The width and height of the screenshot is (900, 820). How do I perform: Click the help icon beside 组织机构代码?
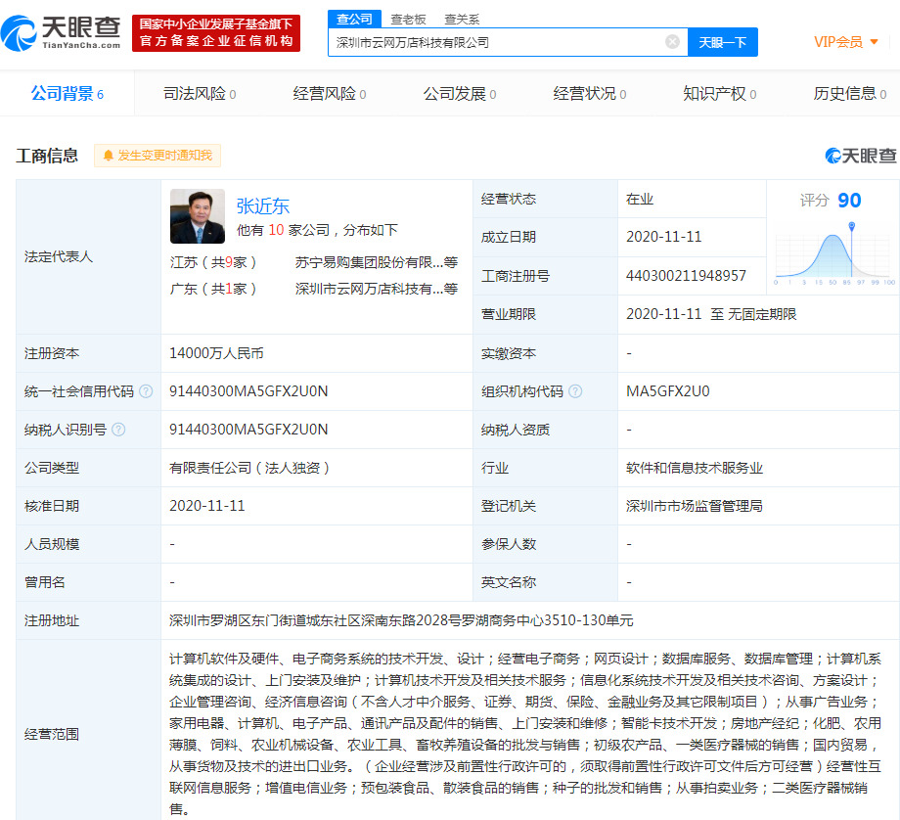pyautogui.click(x=575, y=391)
